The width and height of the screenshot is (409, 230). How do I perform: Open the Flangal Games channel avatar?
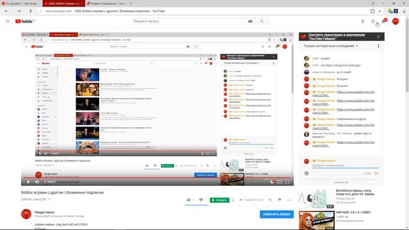[26, 214]
